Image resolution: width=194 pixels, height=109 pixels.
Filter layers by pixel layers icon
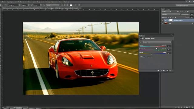[178, 12]
